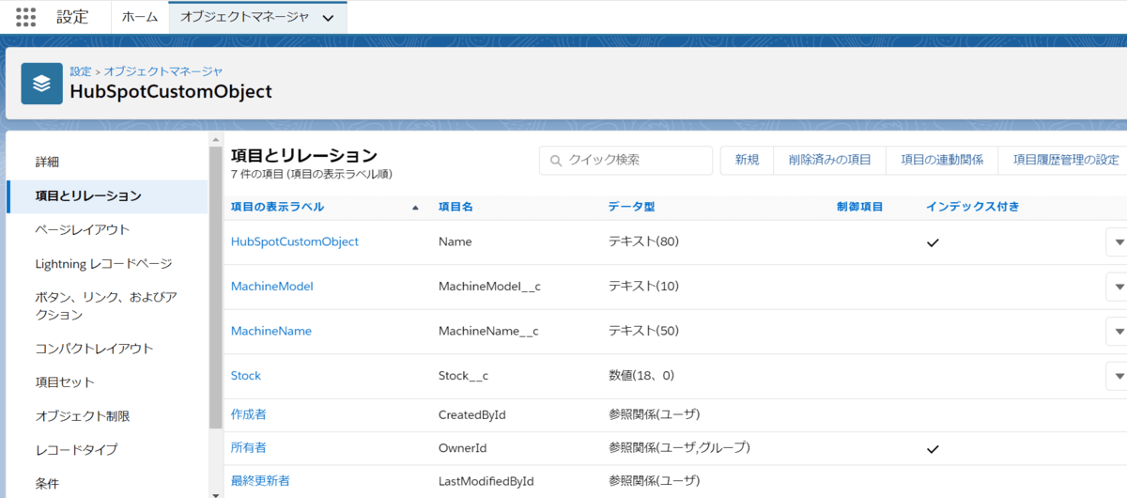Click the HubSpotCustomObject object layers icon
This screenshot has width=1127, height=498.
click(41, 84)
